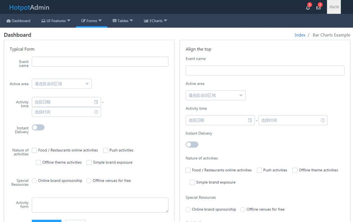353x222 pixels.
Task: Click clock icon in Typical Form time field
Action: [96, 112]
